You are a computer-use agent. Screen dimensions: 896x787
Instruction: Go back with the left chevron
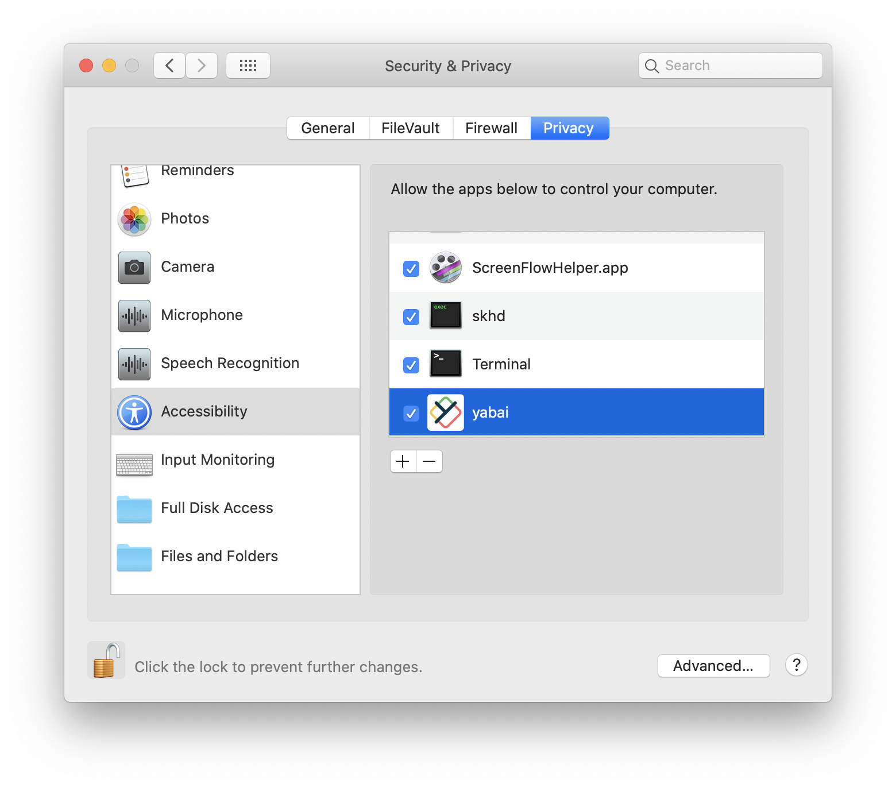click(169, 65)
